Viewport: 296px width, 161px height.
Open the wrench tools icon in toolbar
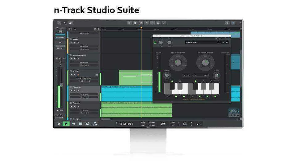(x=164, y=23)
